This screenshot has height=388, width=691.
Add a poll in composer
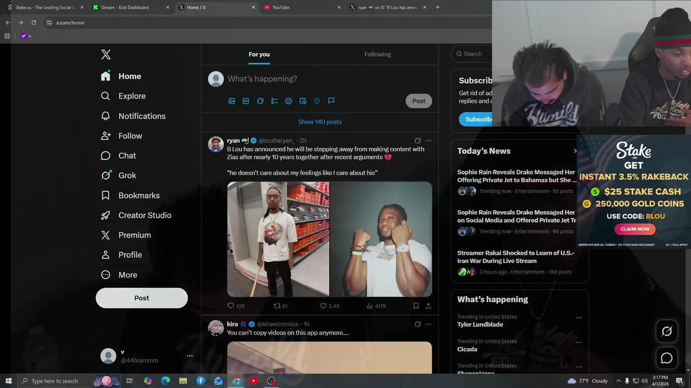tap(274, 101)
